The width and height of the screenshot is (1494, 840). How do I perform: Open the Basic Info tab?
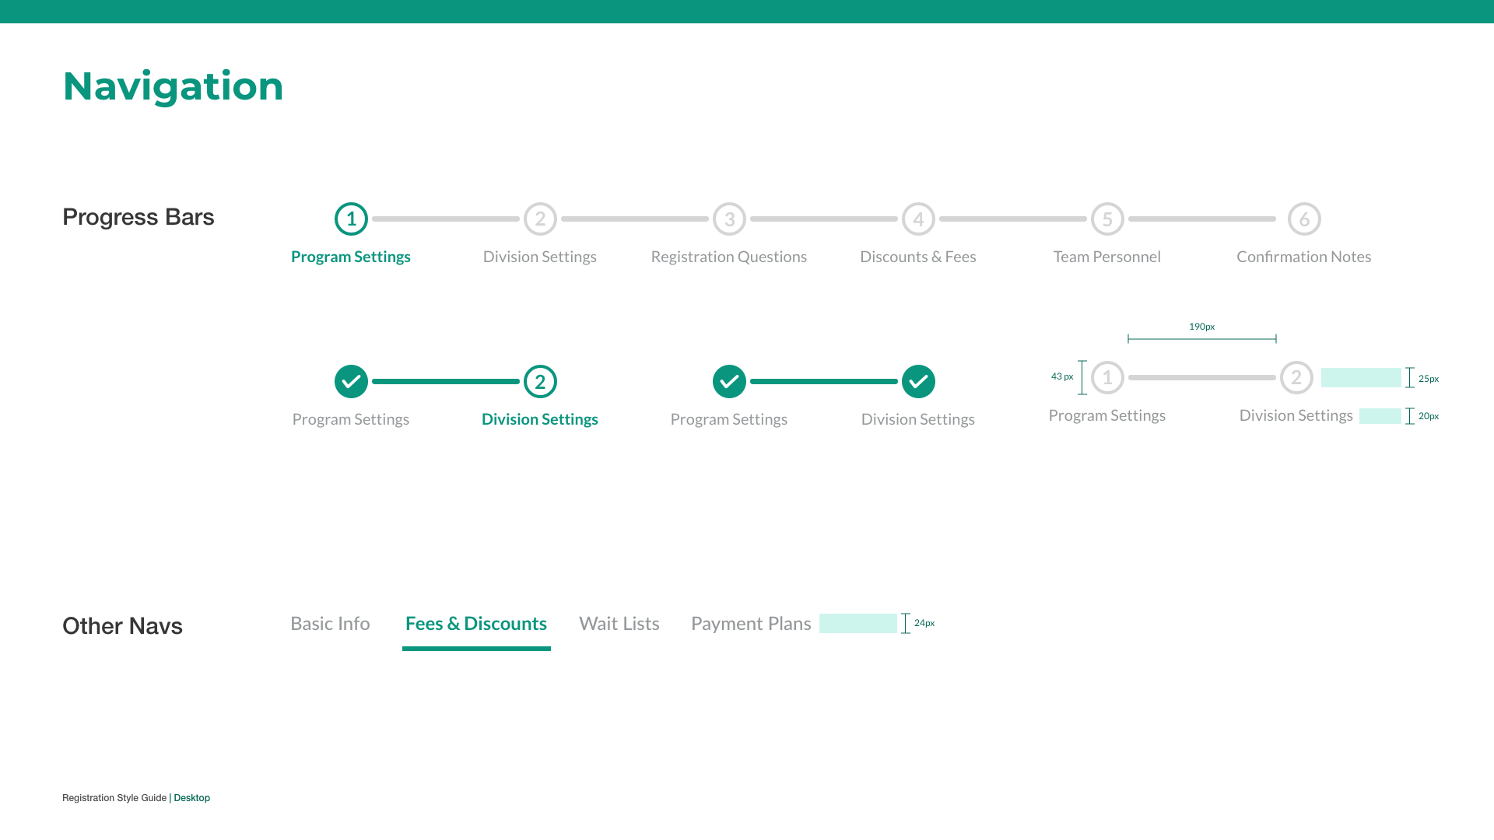330,624
